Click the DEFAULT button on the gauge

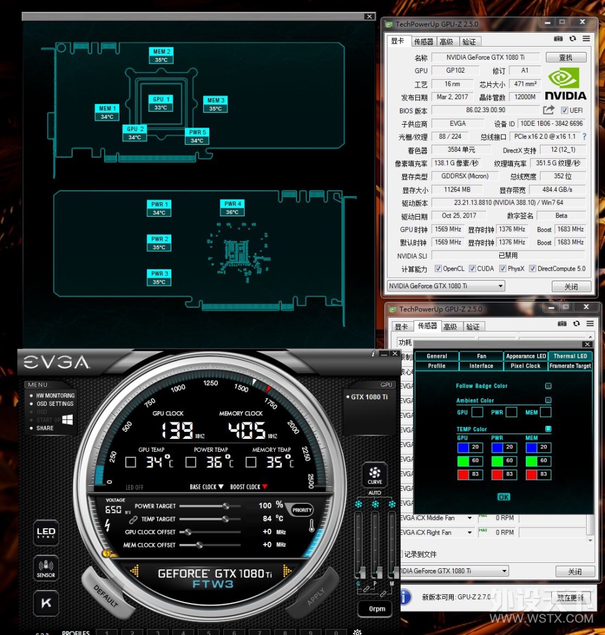[106, 595]
